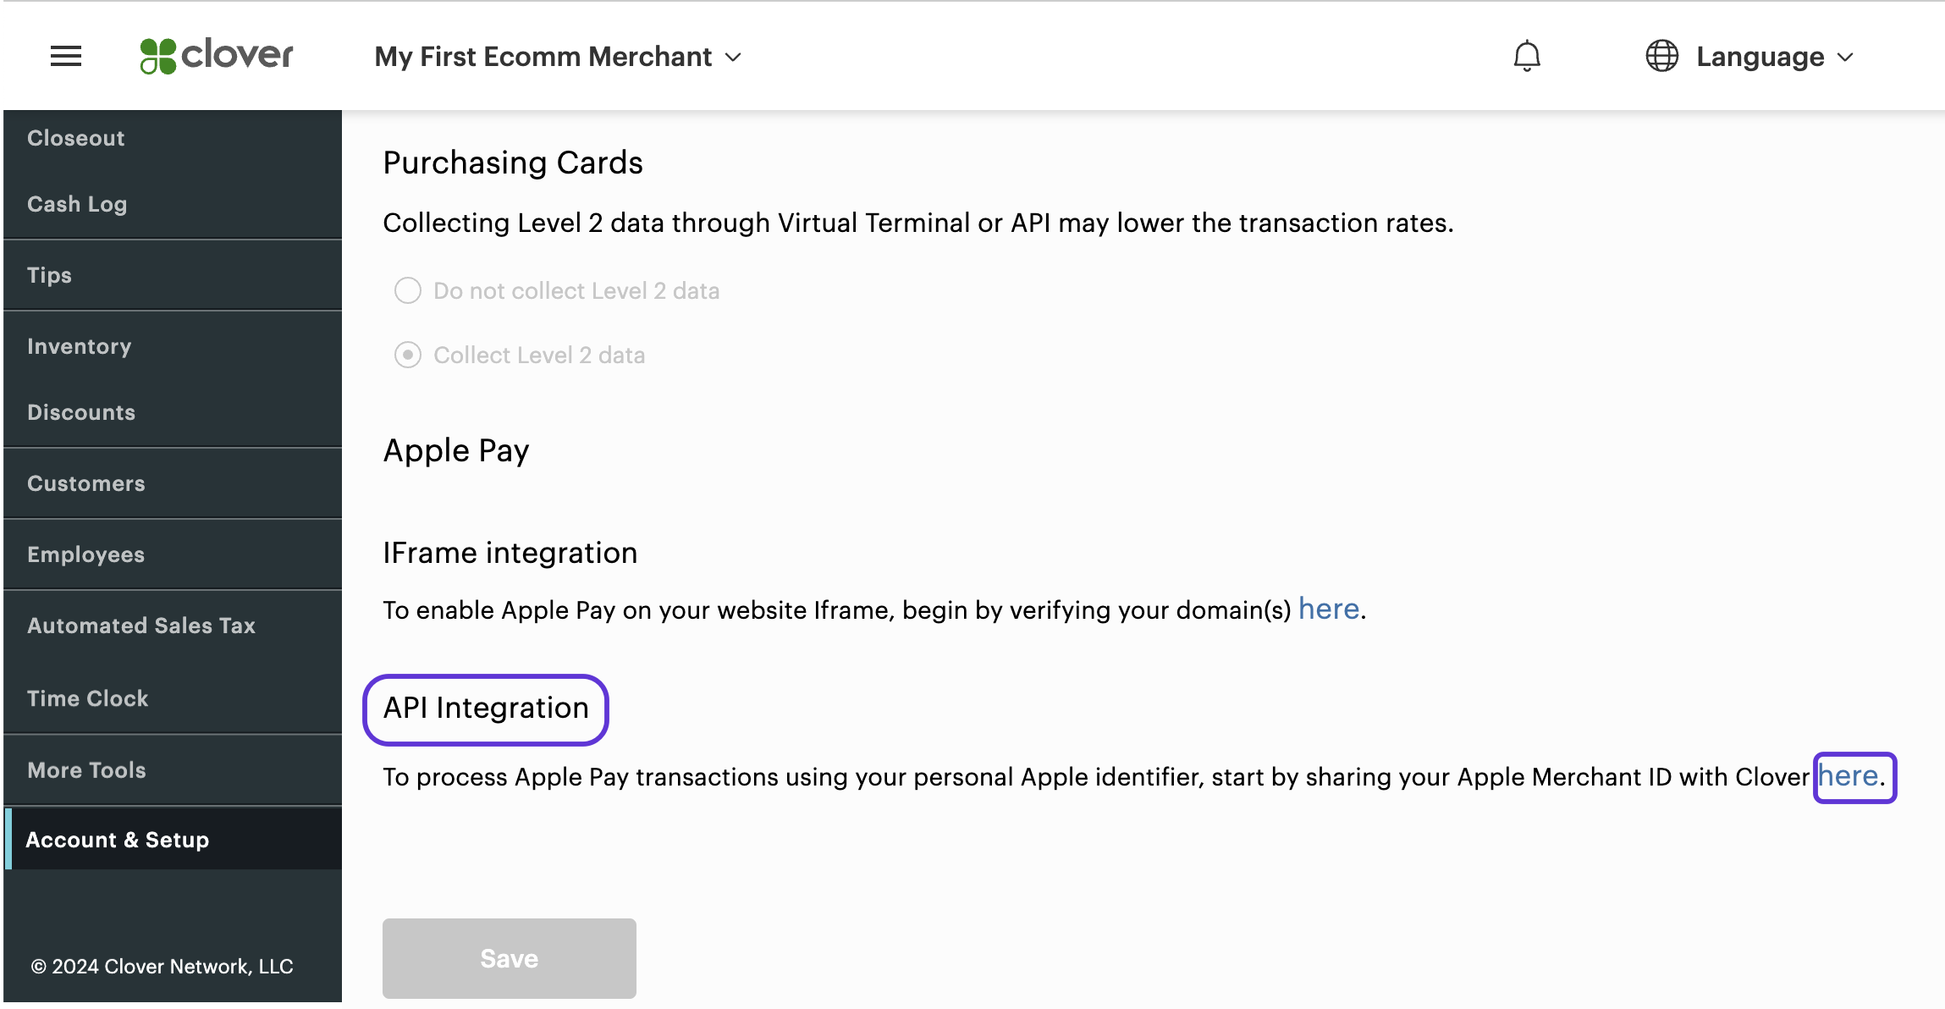
Task: Select 'Do not collect Level 2 data'
Action: (x=409, y=289)
